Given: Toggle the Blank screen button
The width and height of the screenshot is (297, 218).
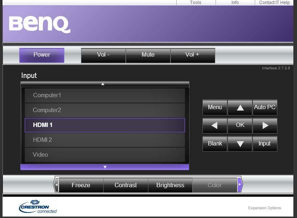Looking at the screenshot, I should (214, 144).
